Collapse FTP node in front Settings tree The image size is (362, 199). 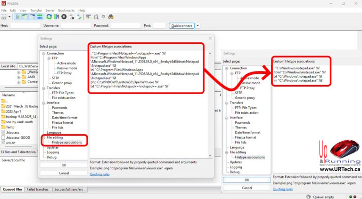(x=49, y=58)
